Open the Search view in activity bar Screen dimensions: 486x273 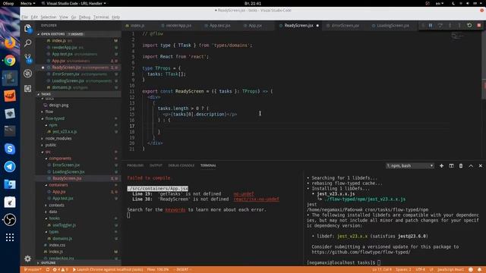[27, 43]
